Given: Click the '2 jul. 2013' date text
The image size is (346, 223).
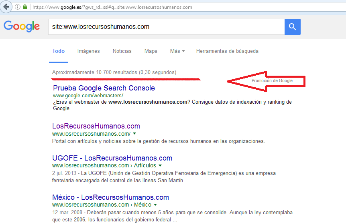Looking at the screenshot, I should (64, 173).
